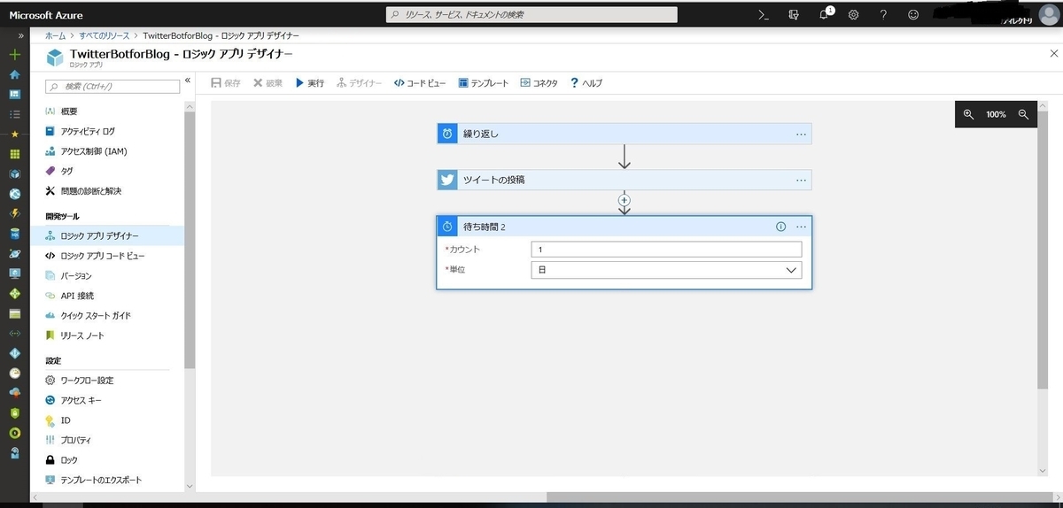
Task: Switch to コード ビュー in toolbar
Action: click(x=420, y=82)
